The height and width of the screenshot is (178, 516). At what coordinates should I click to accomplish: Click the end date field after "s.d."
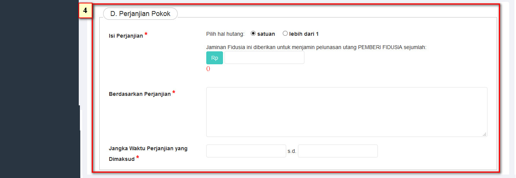(x=338, y=151)
